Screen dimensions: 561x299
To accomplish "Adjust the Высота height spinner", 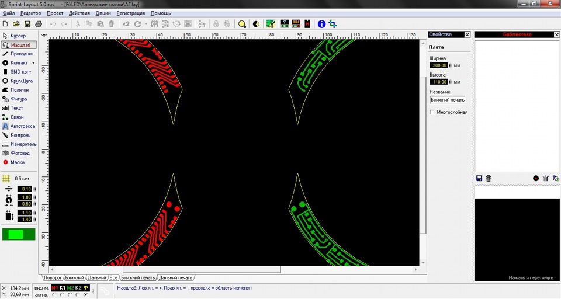I will coord(450,82).
